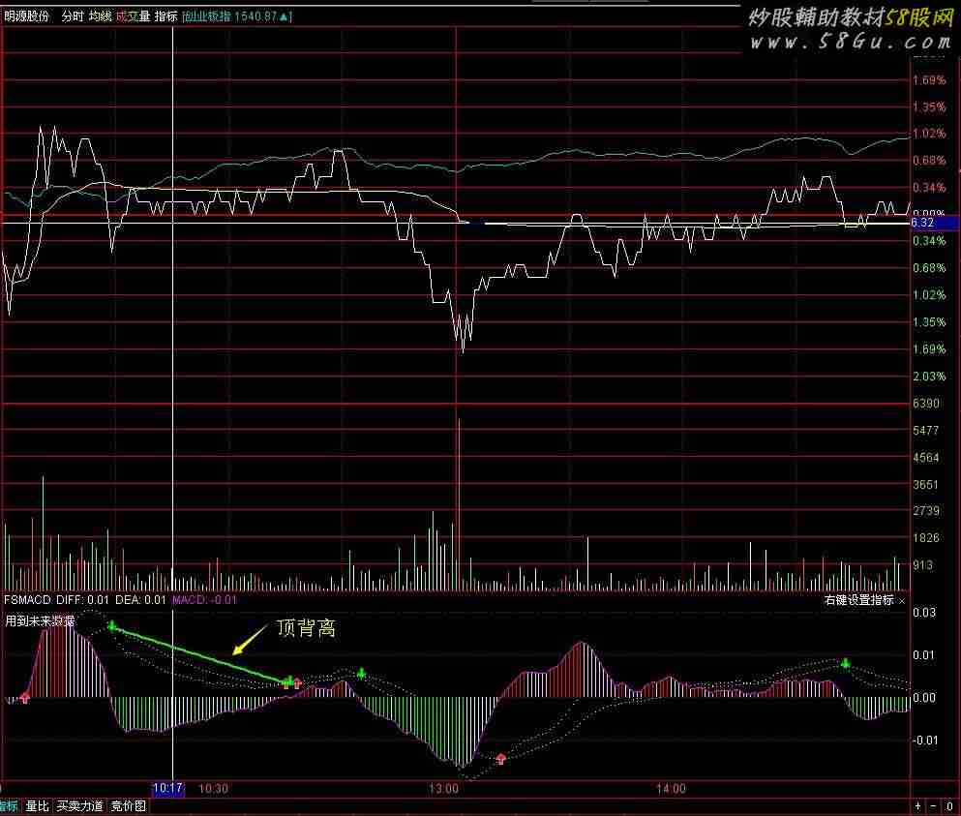Switch to the 量比 tab

pos(37,805)
